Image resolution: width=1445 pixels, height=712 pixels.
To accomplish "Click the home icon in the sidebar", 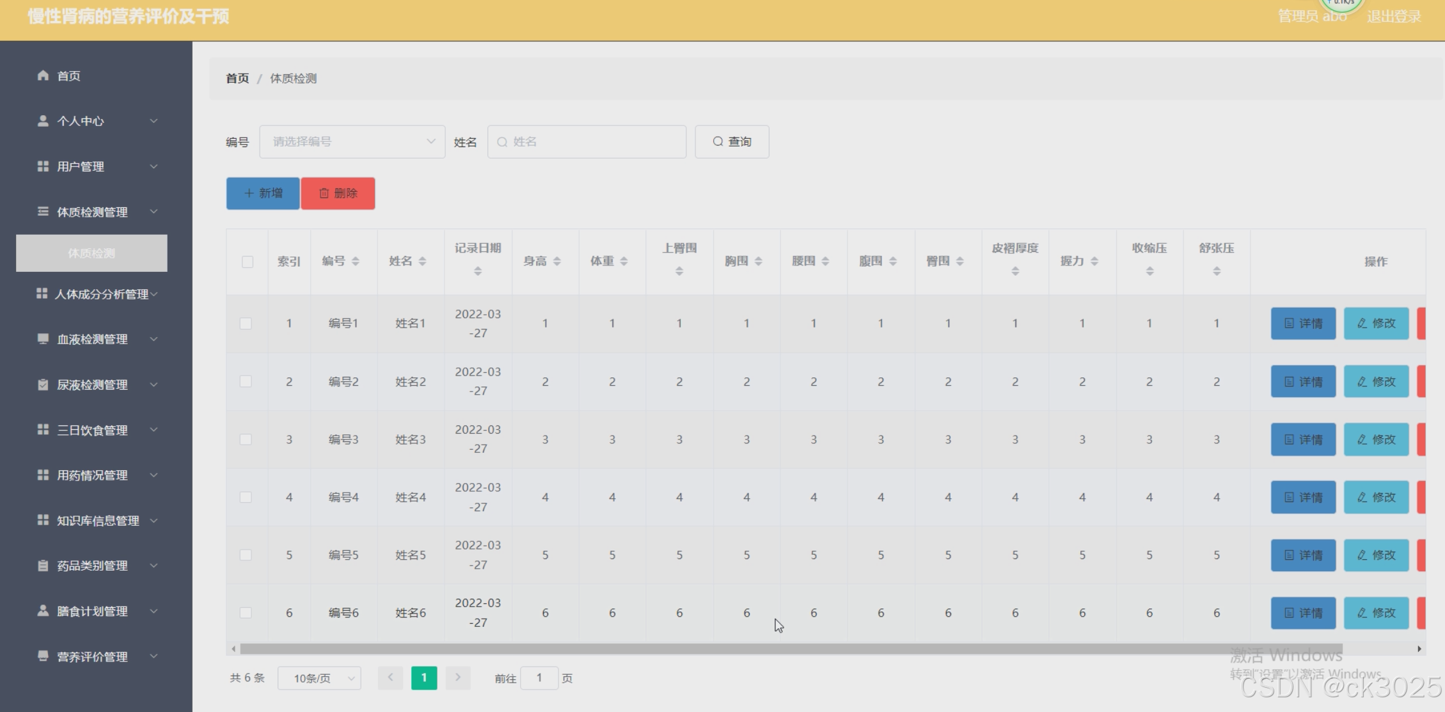I will point(43,75).
